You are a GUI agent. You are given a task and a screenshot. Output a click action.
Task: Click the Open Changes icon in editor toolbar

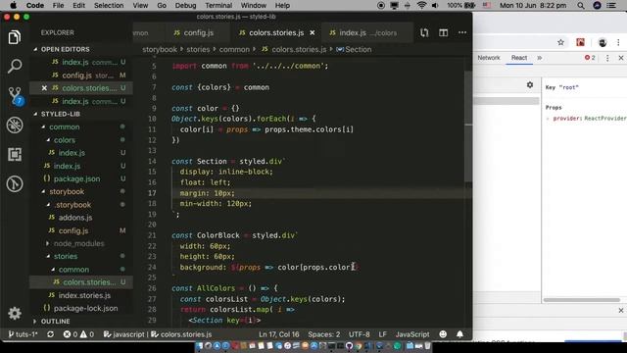point(424,32)
